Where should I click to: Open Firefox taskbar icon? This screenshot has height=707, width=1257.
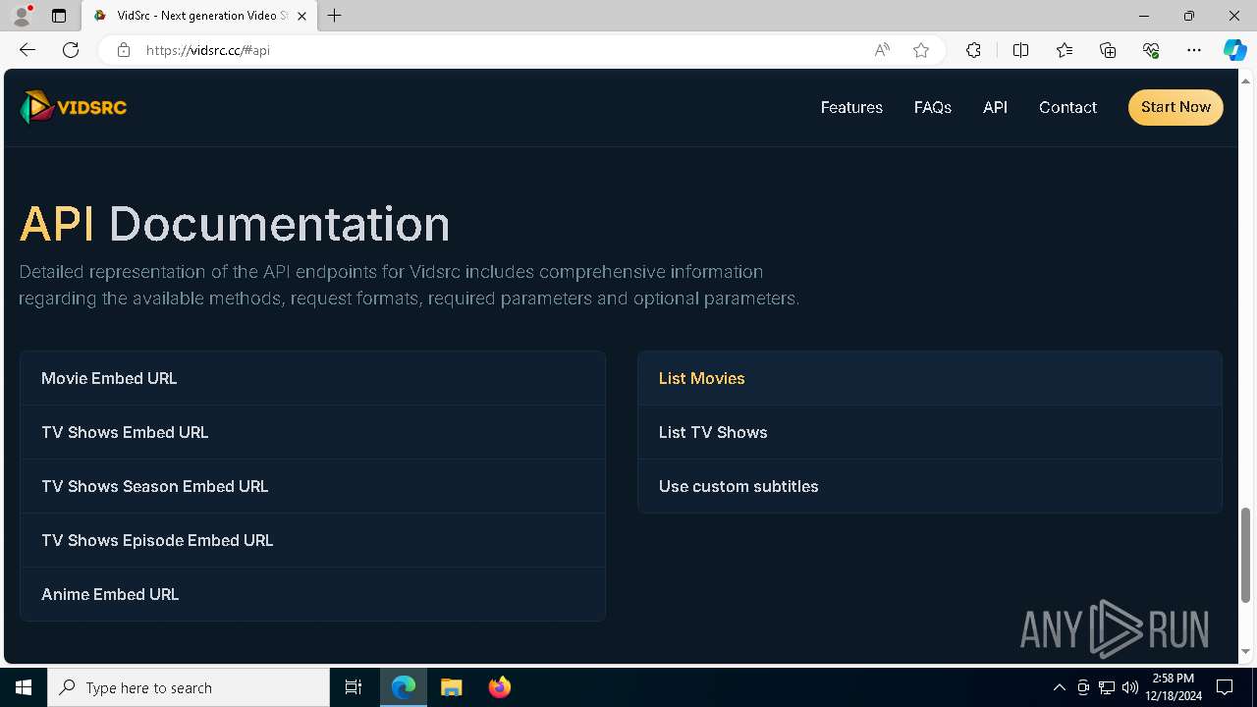499,687
